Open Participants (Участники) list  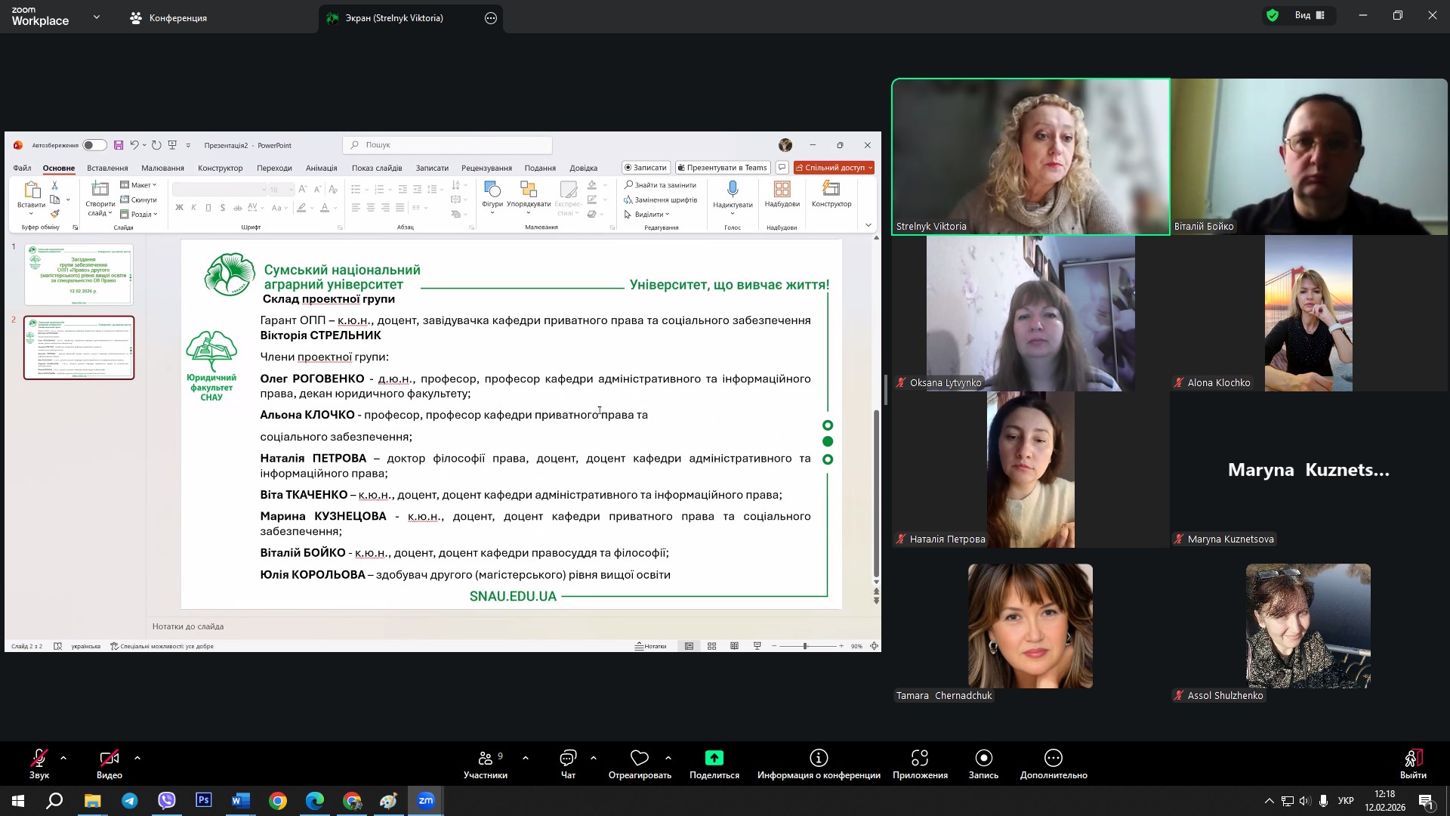(486, 758)
